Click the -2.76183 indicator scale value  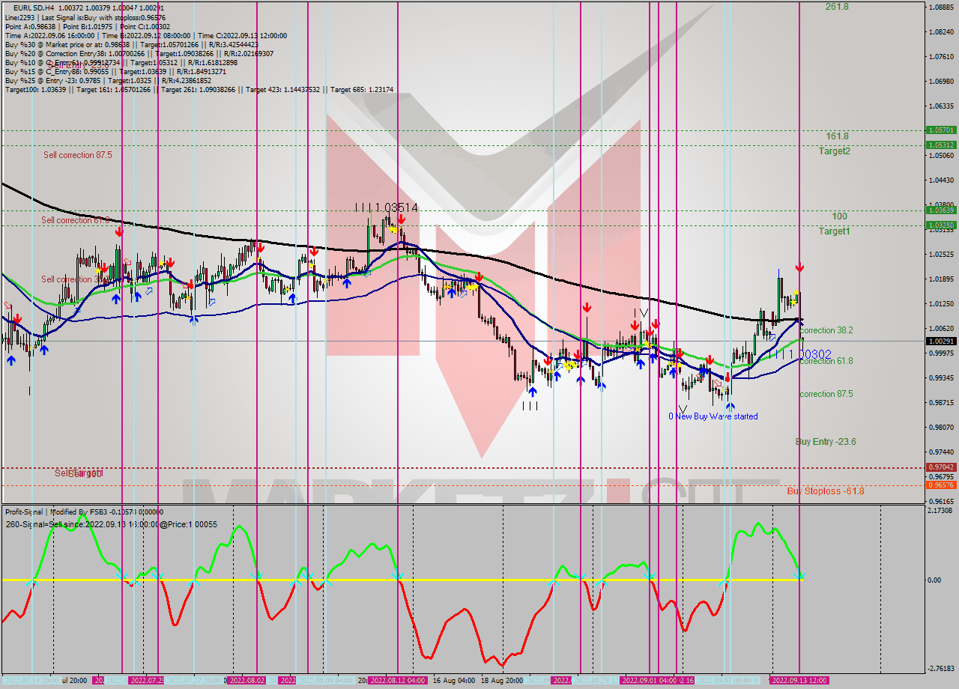942,668
